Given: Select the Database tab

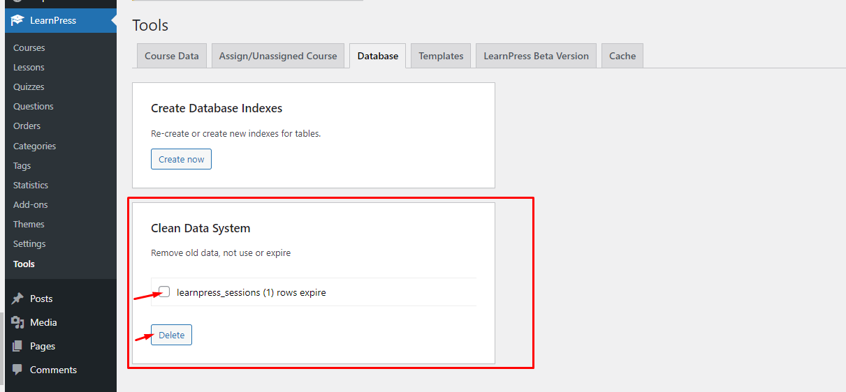Looking at the screenshot, I should pyautogui.click(x=378, y=56).
